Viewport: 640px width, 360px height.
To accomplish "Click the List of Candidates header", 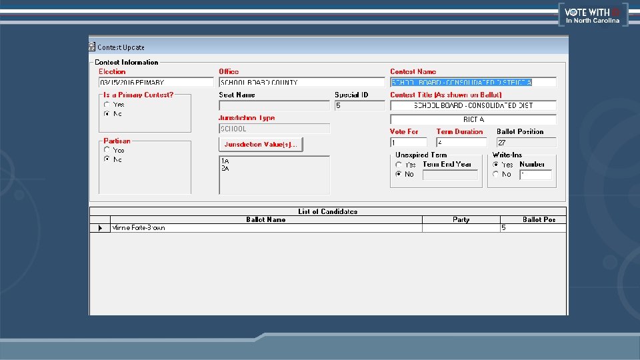I will (328, 211).
